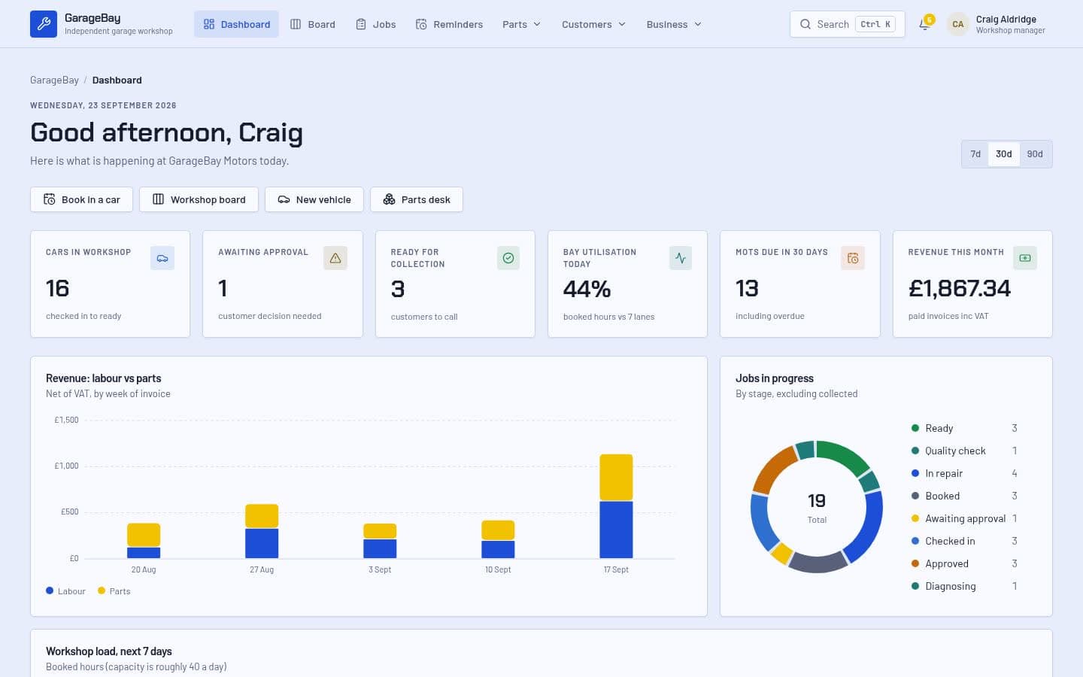Click the donut chart total of 19
The width and height of the screenshot is (1083, 677).
click(x=817, y=501)
